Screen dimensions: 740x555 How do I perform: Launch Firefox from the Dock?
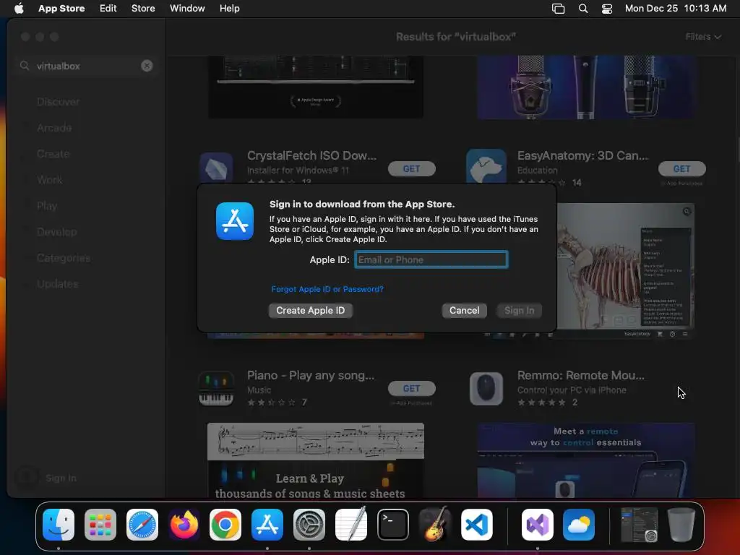tap(184, 525)
